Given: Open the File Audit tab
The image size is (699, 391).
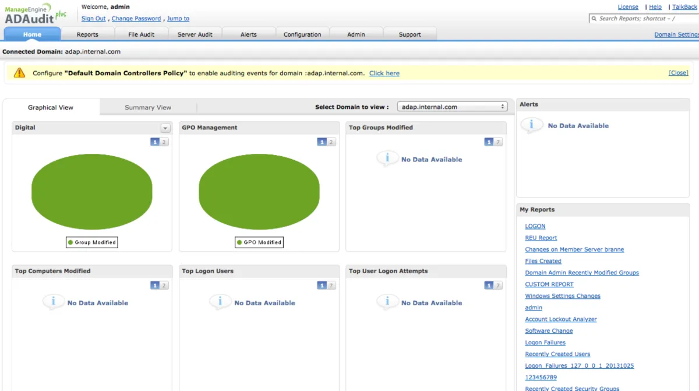Looking at the screenshot, I should 141,34.
